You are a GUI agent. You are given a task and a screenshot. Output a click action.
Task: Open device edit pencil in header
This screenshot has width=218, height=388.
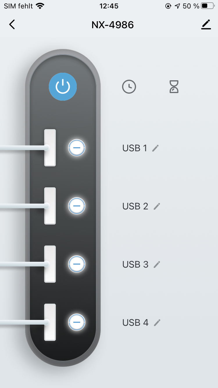coord(206,25)
